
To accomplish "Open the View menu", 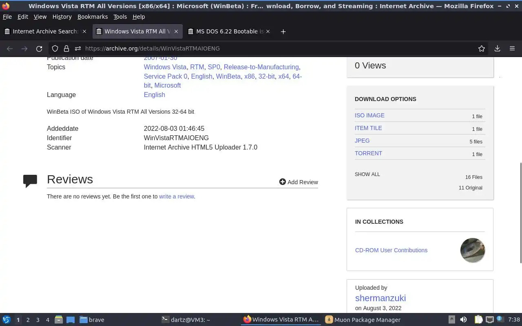I will [40, 17].
